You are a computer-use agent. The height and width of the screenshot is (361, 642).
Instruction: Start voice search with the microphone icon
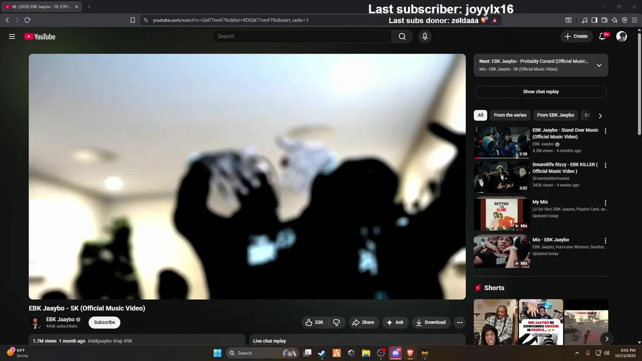[x=425, y=36]
